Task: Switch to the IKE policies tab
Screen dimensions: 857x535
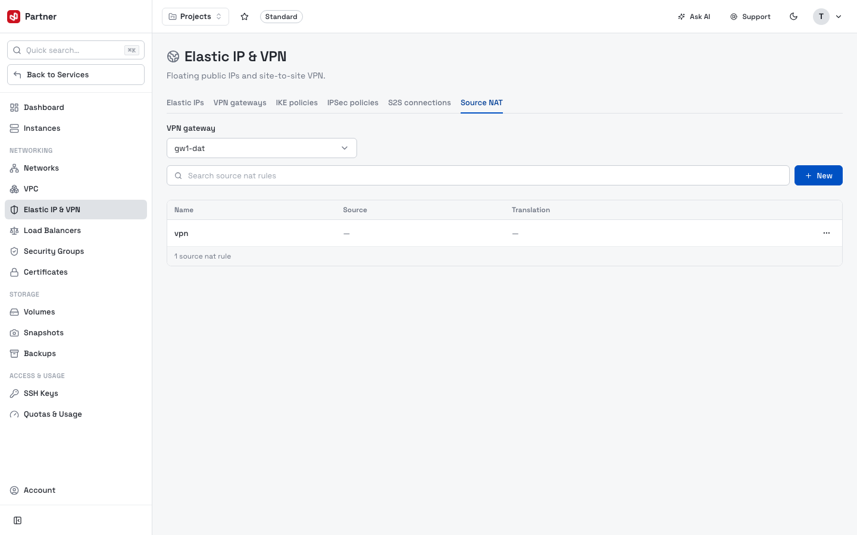Action: (x=297, y=103)
